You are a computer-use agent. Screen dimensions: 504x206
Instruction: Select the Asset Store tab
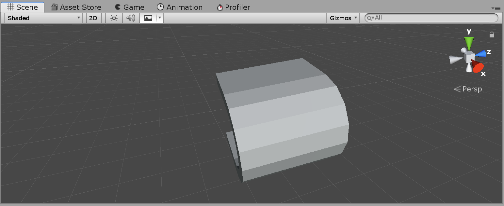point(76,7)
